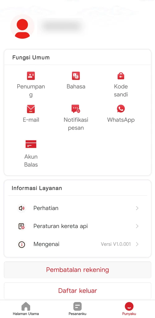Select the Punyaku tab

coord(129,309)
